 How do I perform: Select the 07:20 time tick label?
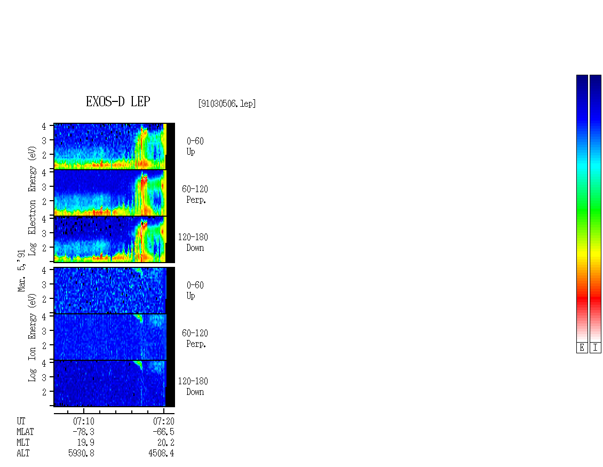[164, 421]
